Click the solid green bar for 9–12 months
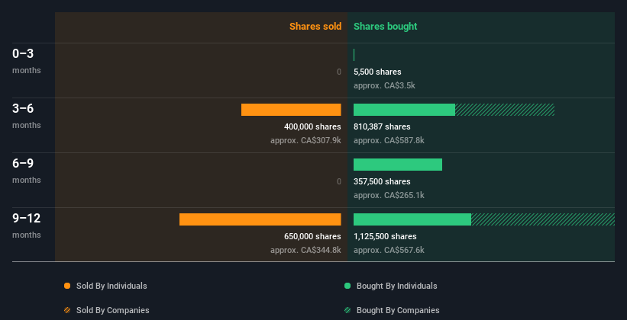627x320 pixels. tap(412, 219)
